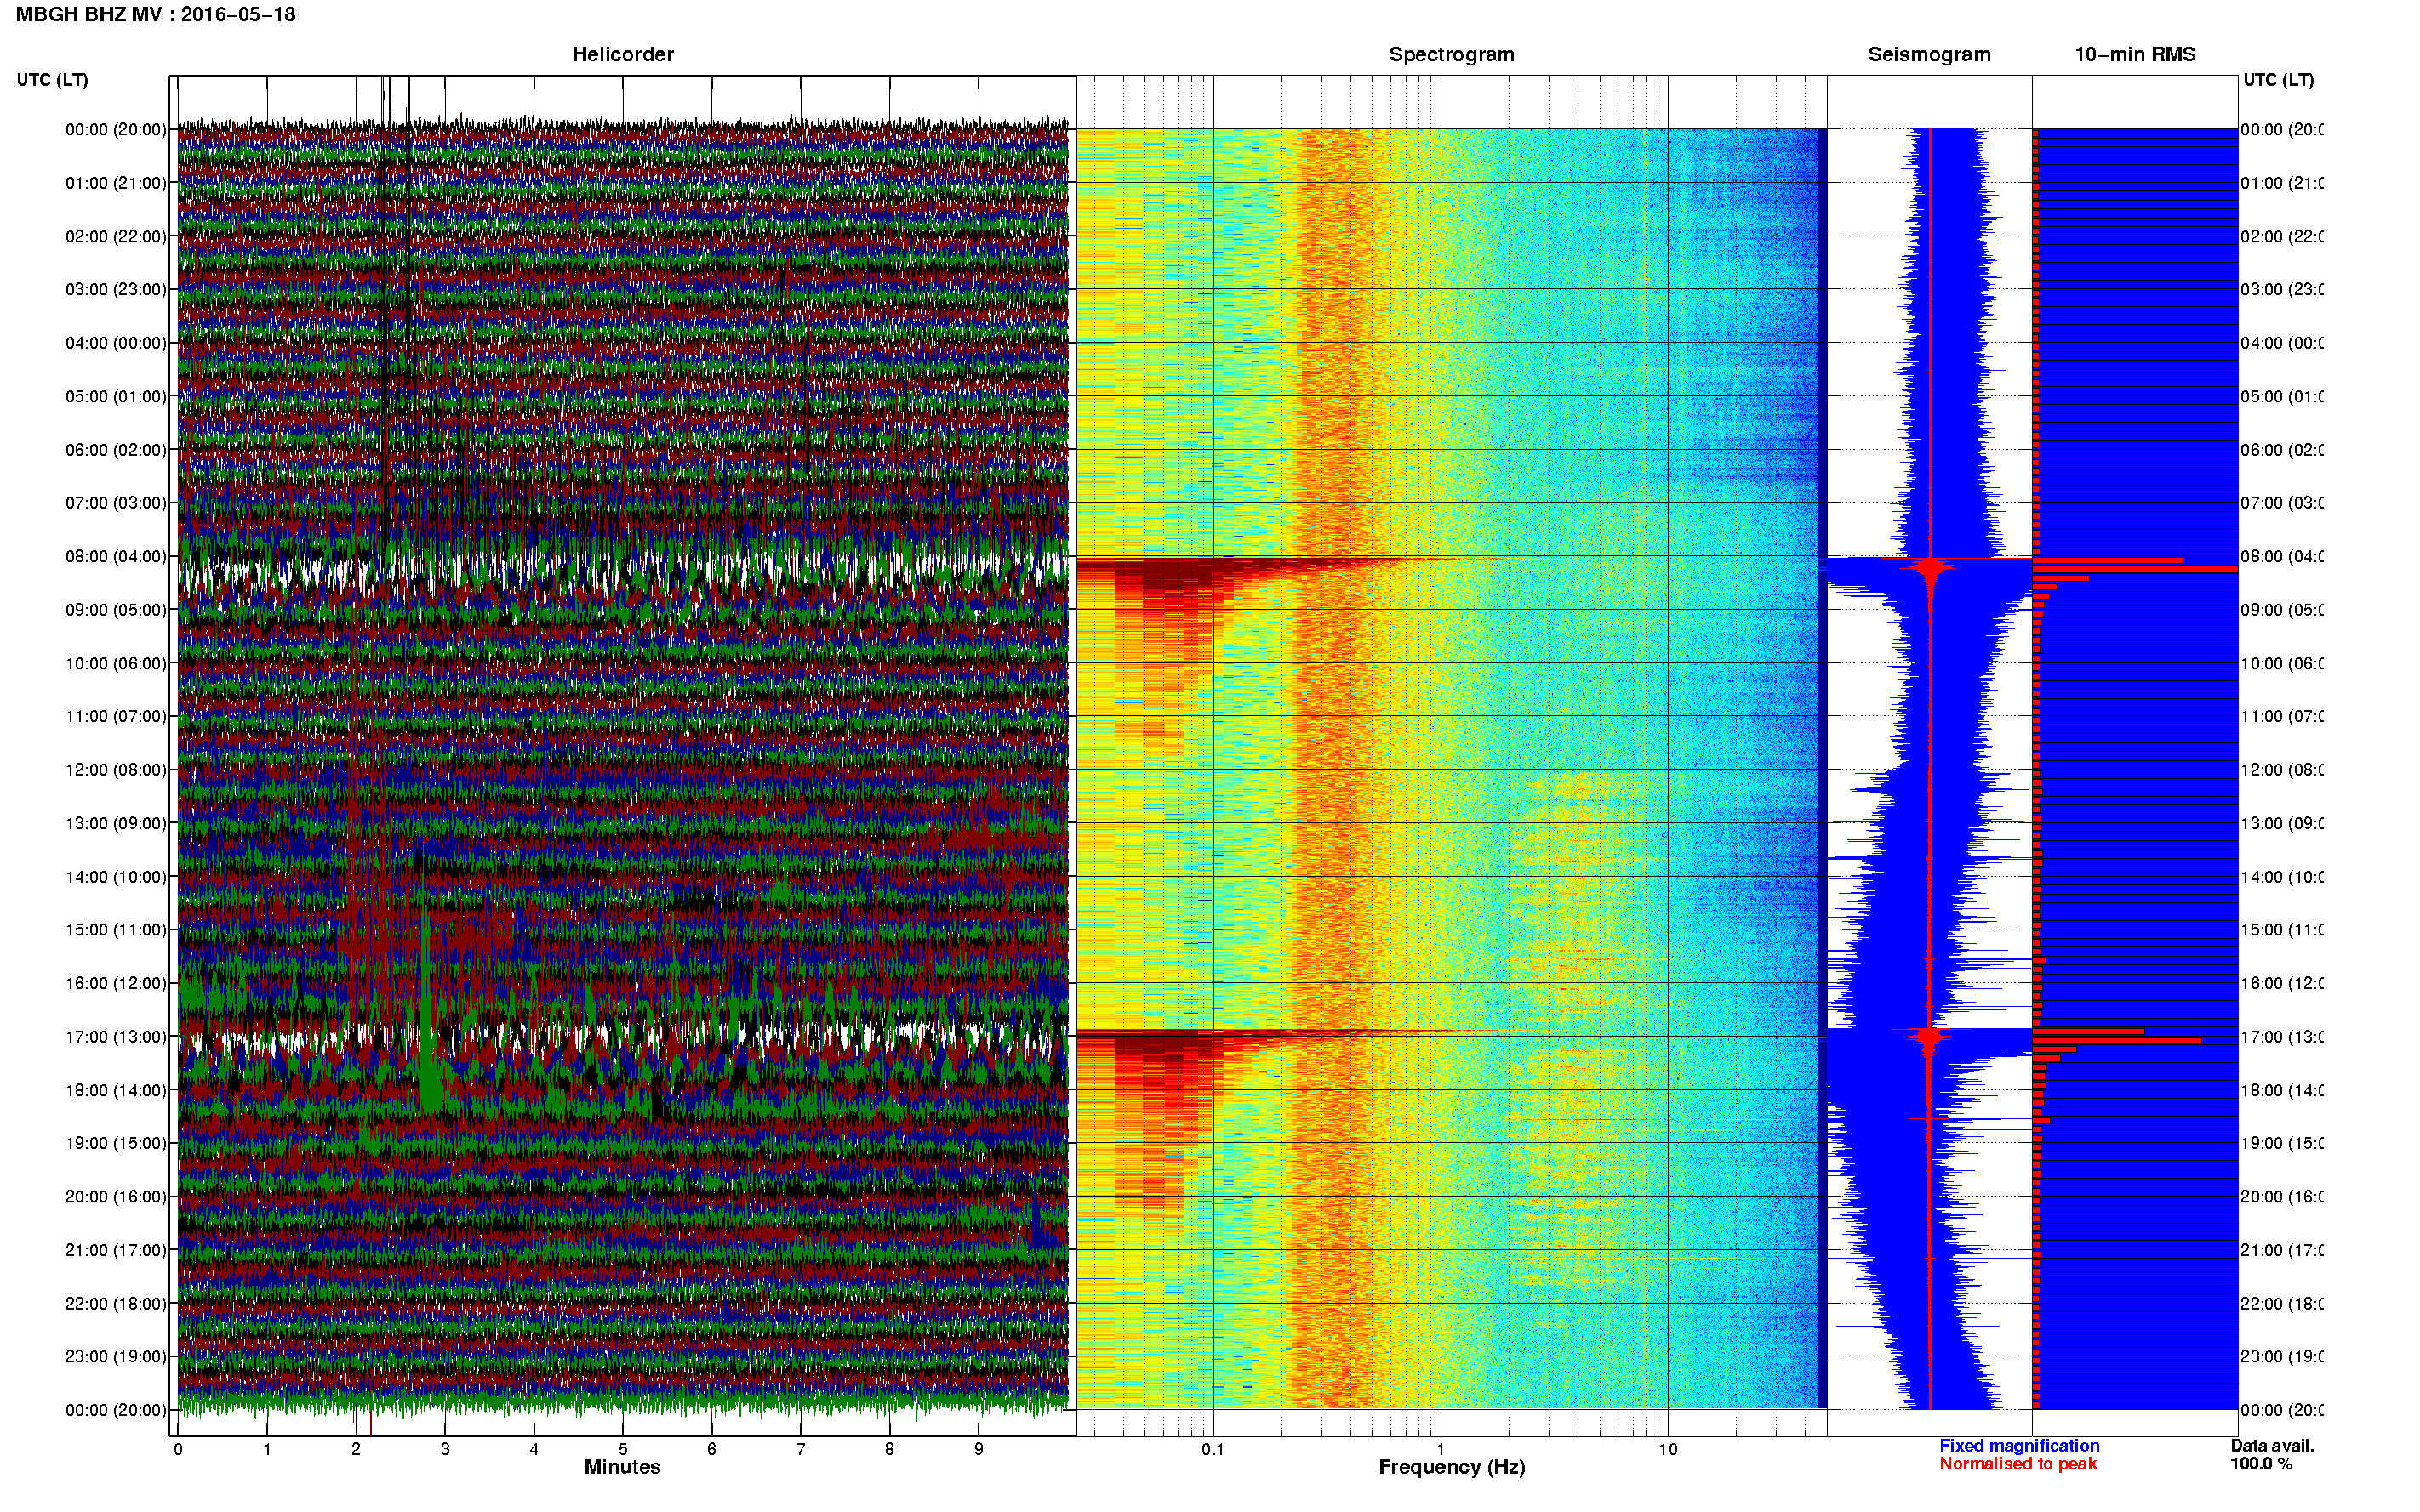Click the '100.0 %' data availability value
This screenshot has height=1512, width=2420.
coord(2261,1464)
